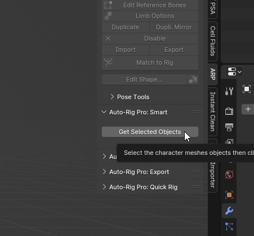Click the Edit Shape... button
Viewport: 254px width, 236px height.
(144, 79)
